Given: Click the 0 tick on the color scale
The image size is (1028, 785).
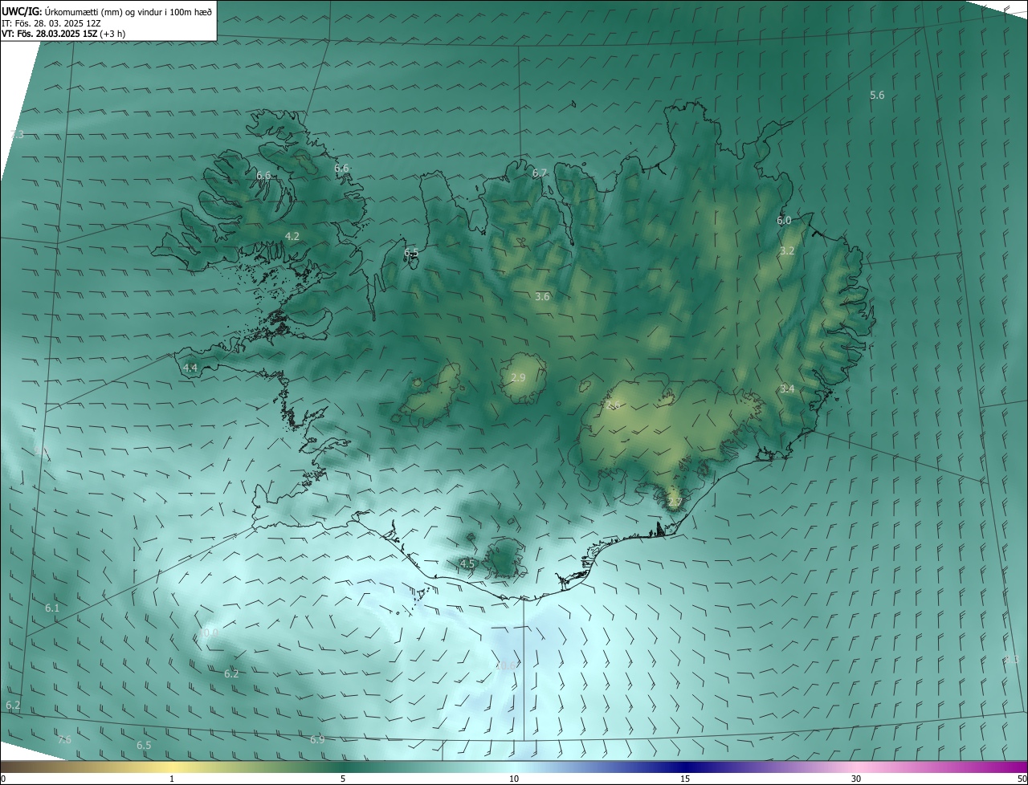Looking at the screenshot, I should pyautogui.click(x=3, y=779).
